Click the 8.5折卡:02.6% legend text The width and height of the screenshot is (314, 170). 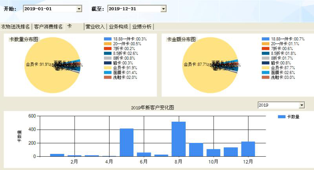coord(126,53)
